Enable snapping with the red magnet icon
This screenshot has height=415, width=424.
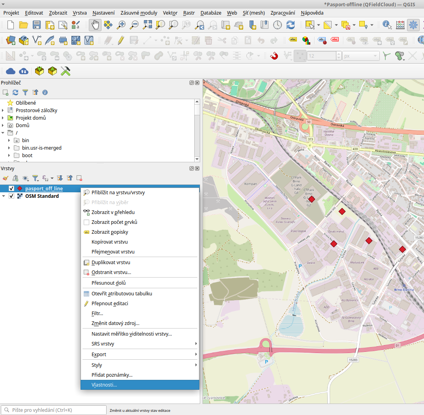(274, 56)
